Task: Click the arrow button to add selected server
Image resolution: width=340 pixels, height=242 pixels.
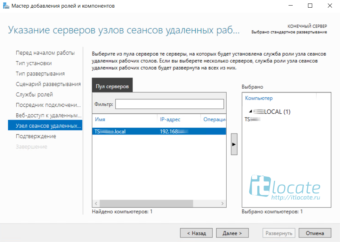Action: 234,144
